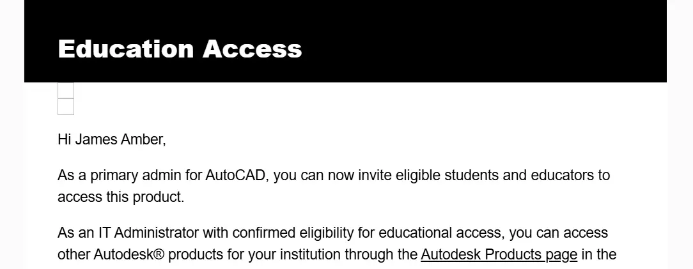Click the black header banner's empty area
Viewport: 693px width, 269px height.
click(x=486, y=42)
